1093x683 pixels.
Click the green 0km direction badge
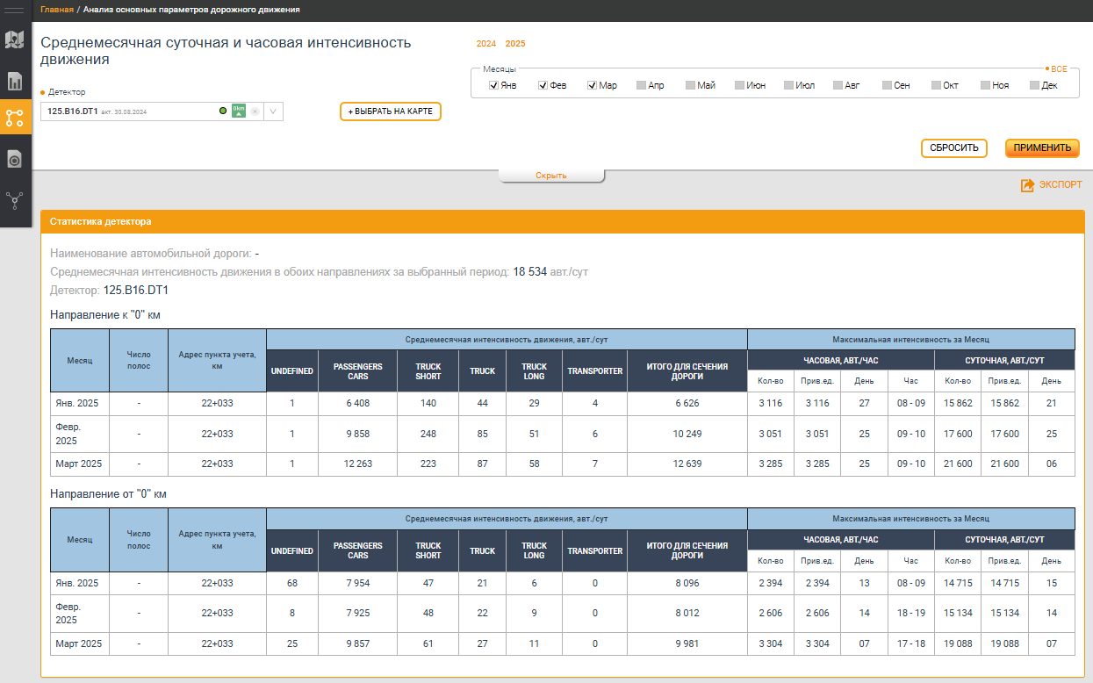point(239,111)
